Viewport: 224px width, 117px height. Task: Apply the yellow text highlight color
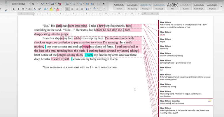pos(51,9)
